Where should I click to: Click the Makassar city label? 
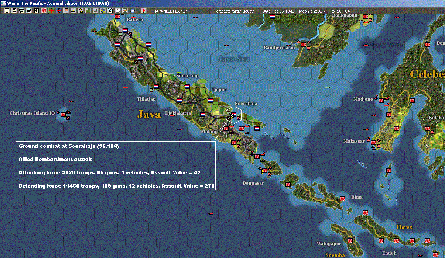[x=354, y=141]
